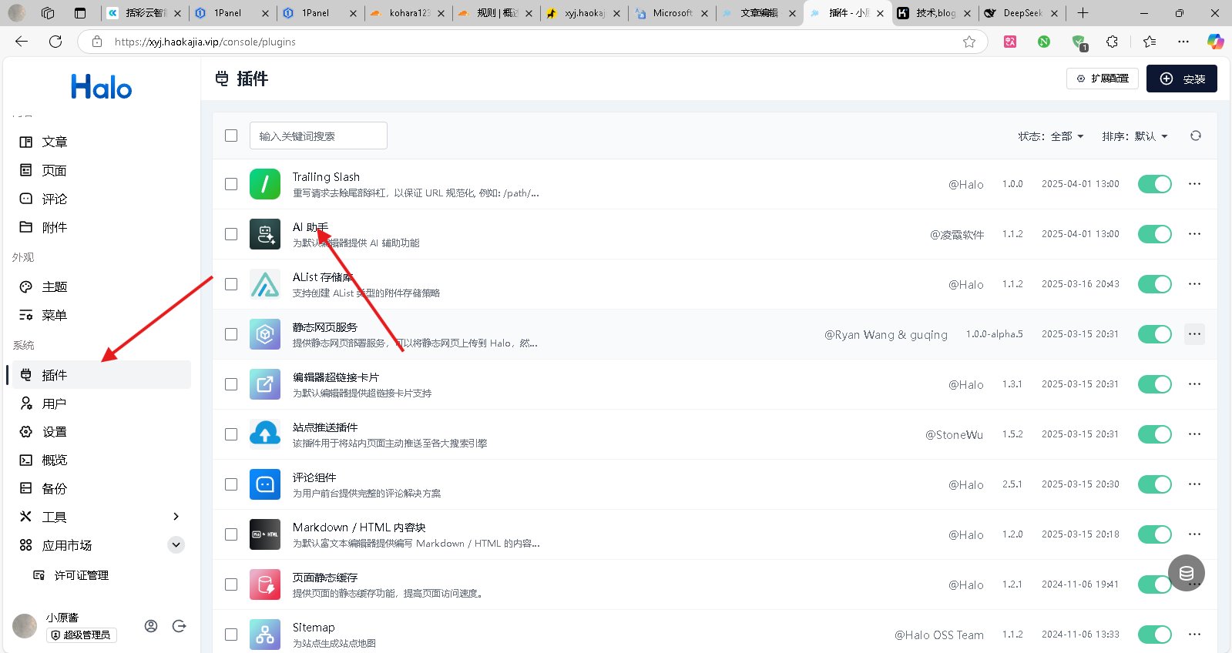Open more actions for Trailing Slash
Viewport: 1232px width, 653px height.
pyautogui.click(x=1194, y=184)
